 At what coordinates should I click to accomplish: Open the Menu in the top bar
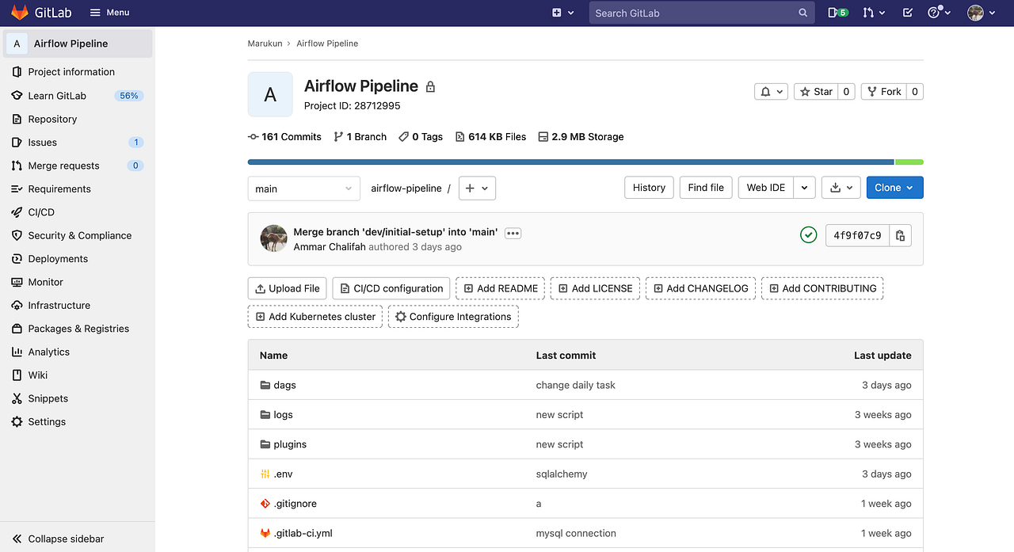pos(109,12)
